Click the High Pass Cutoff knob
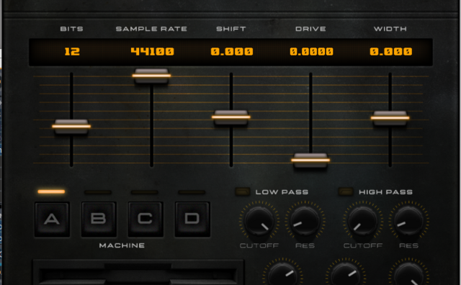 tap(362, 221)
